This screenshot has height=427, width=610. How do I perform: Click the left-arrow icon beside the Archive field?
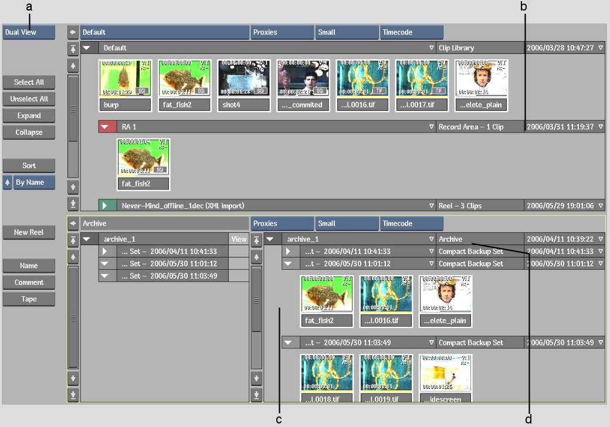tap(73, 223)
